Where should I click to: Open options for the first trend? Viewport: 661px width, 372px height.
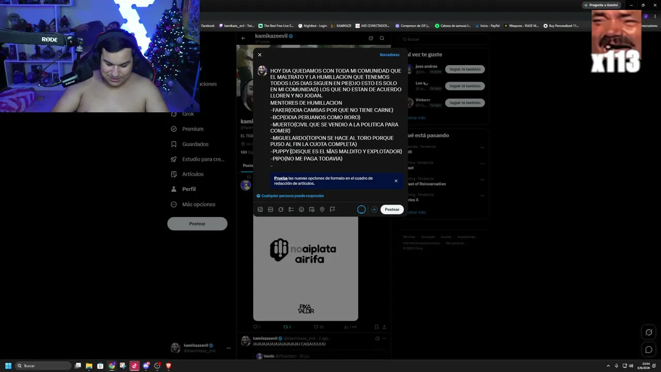coord(482,148)
